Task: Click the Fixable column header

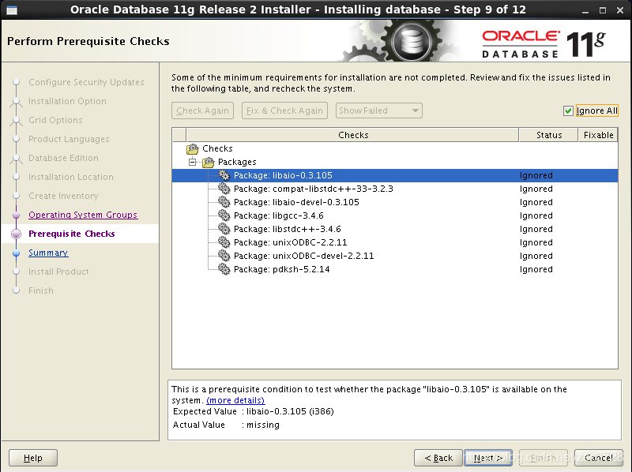Action: point(598,135)
